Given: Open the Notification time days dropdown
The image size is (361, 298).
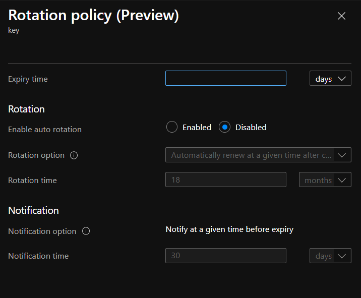Looking at the screenshot, I should tap(330, 256).
